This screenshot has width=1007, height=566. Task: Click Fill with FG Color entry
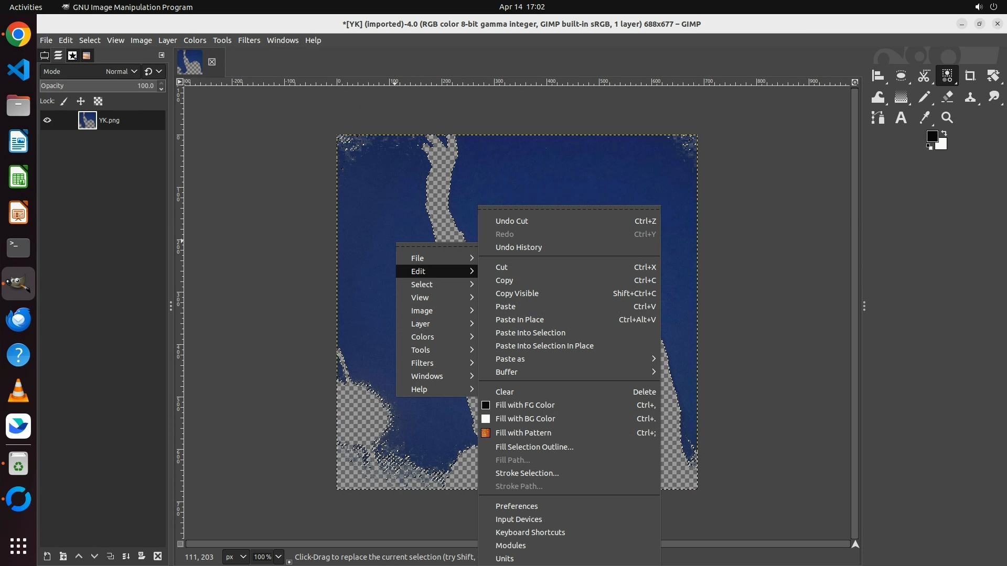pos(525,405)
